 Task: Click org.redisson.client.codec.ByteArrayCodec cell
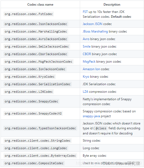pyautogui.click(x=40, y=156)
